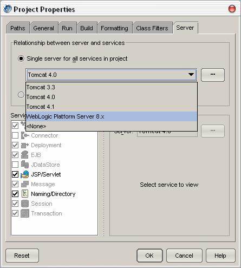Image resolution: width=241 pixels, height=268 pixels.
Task: Choose Tomcat 4.1 in dropdown list
Action: click(112, 107)
